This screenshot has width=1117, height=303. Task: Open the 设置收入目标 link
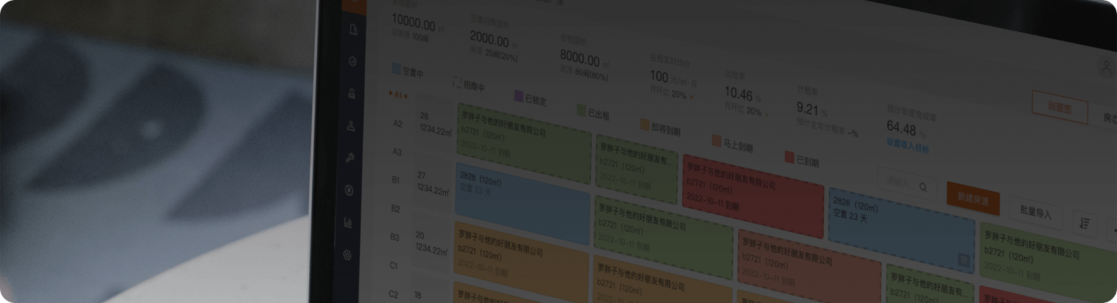click(x=907, y=146)
